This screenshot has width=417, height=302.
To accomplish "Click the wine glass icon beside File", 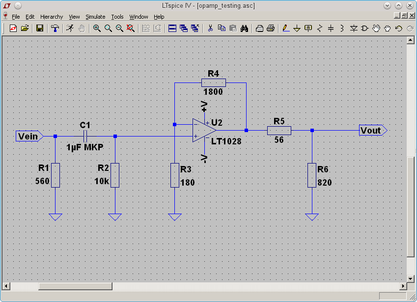I will tap(5, 16).
